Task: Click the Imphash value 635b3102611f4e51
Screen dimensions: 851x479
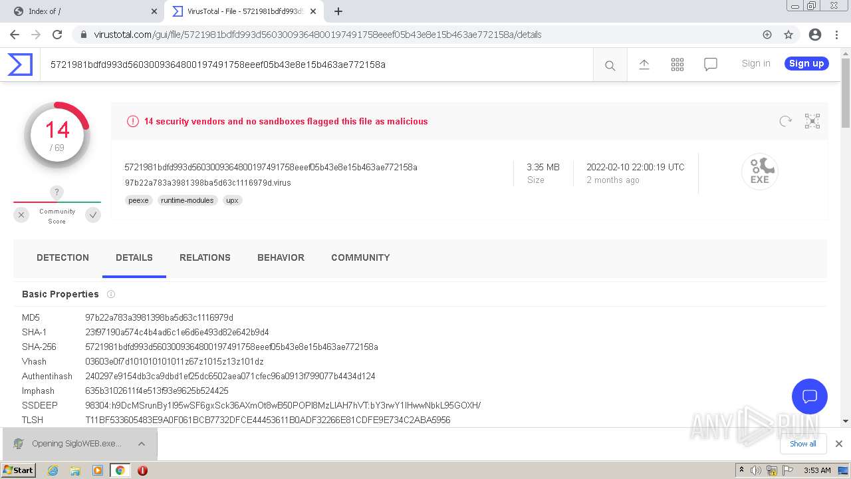Action: click(157, 391)
